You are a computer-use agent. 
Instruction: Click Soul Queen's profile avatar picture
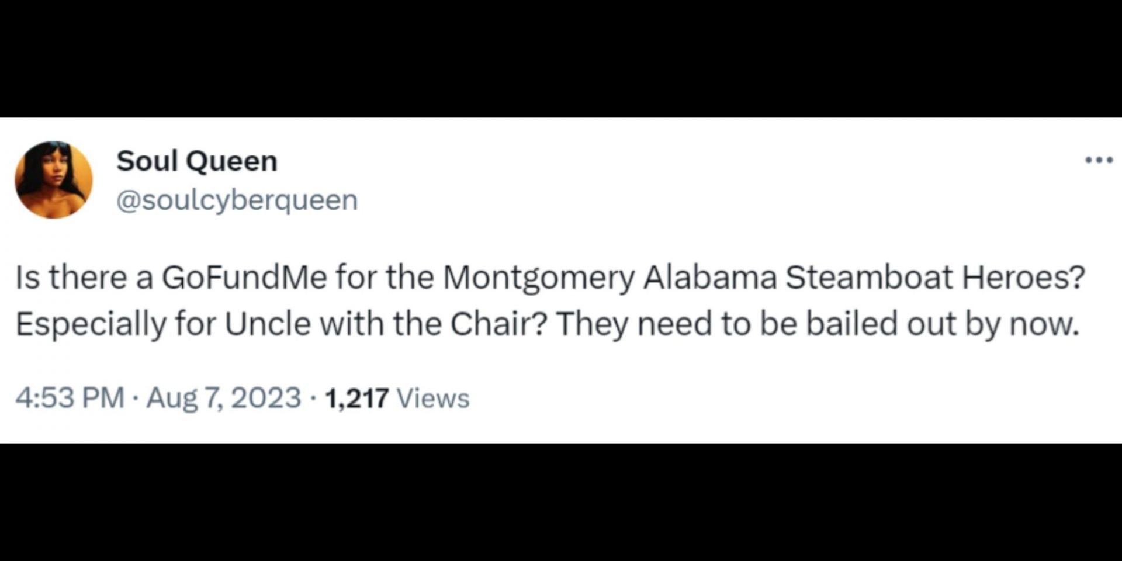pos(53,180)
